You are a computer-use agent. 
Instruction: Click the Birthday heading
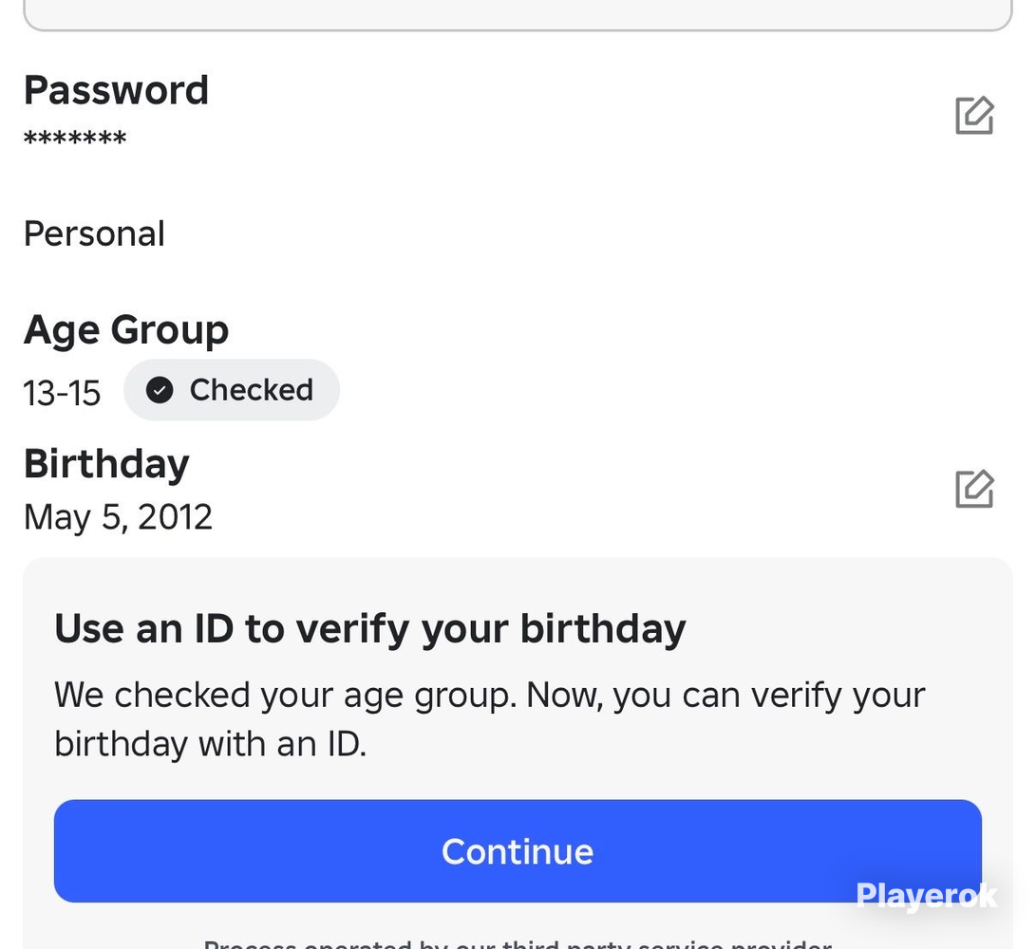click(x=106, y=464)
